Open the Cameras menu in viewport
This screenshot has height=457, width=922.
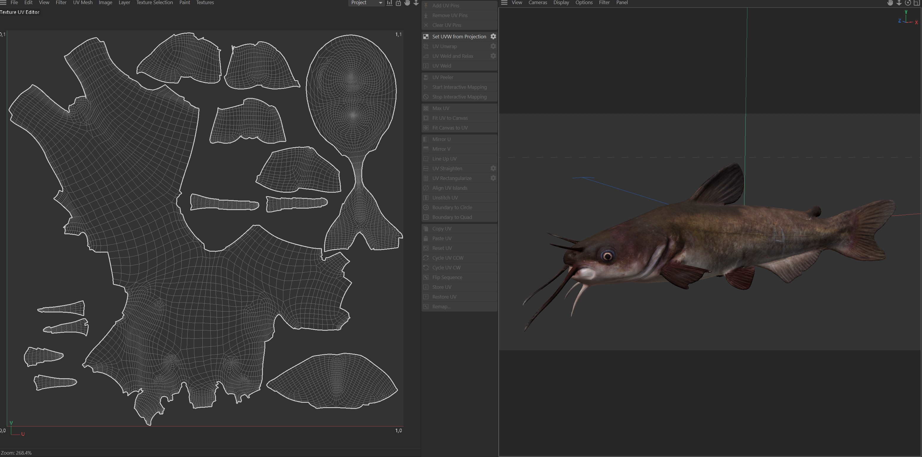[x=538, y=2]
